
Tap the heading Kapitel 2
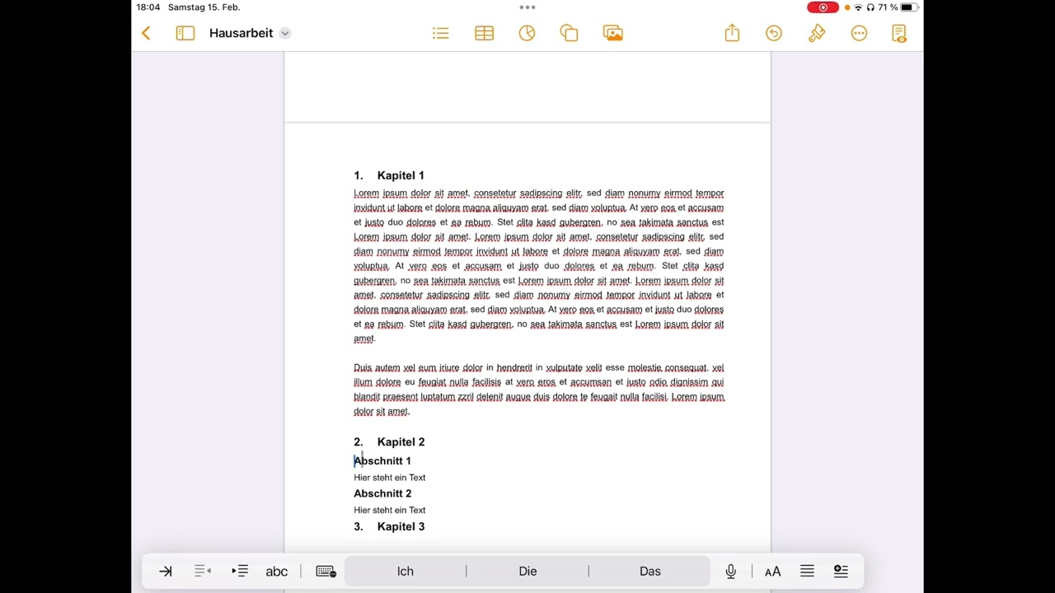pyautogui.click(x=401, y=442)
